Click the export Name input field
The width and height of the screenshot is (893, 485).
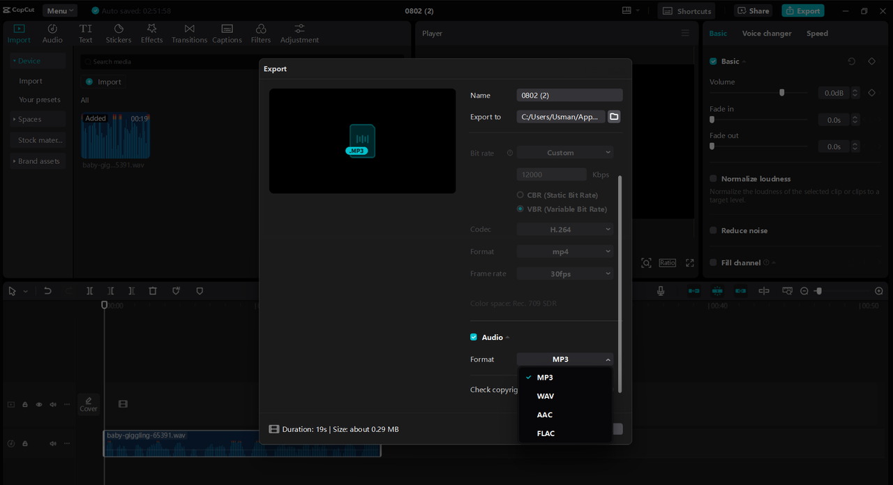click(x=569, y=96)
